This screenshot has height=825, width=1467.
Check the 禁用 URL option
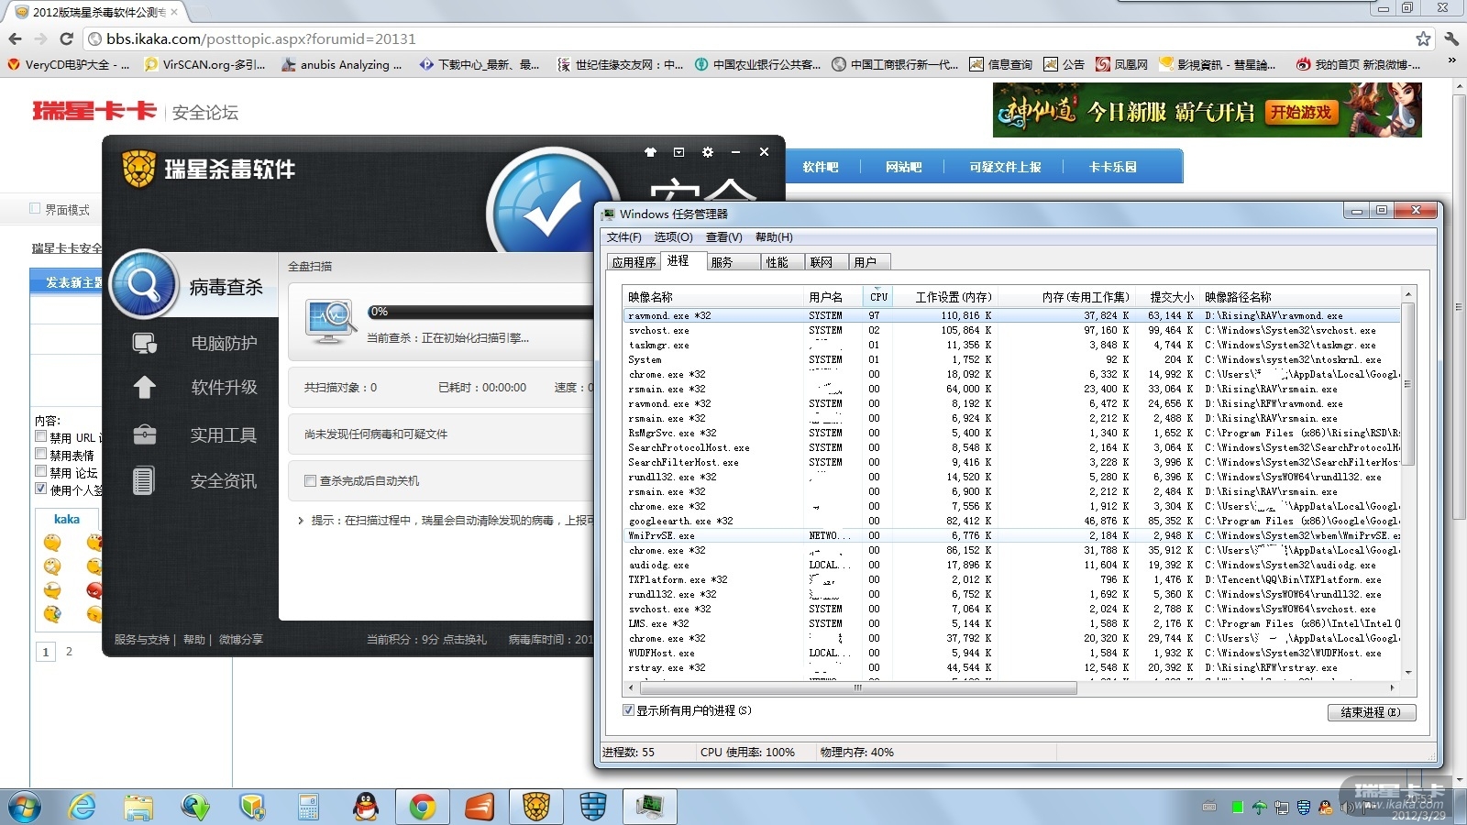click(40, 436)
